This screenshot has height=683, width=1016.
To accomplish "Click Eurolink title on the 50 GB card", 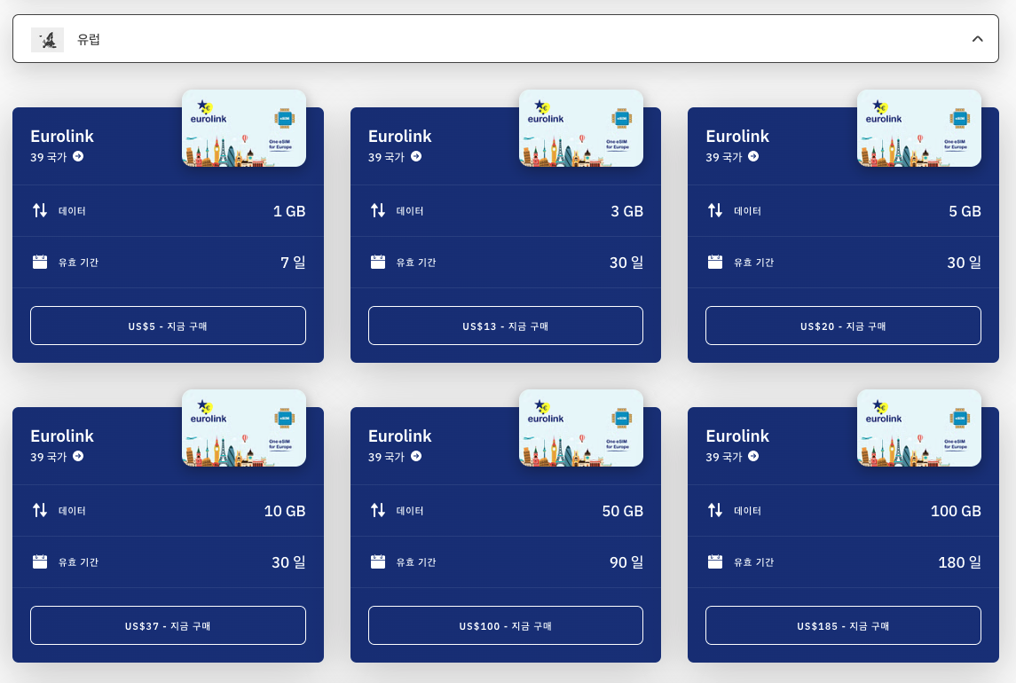I will [x=400, y=436].
